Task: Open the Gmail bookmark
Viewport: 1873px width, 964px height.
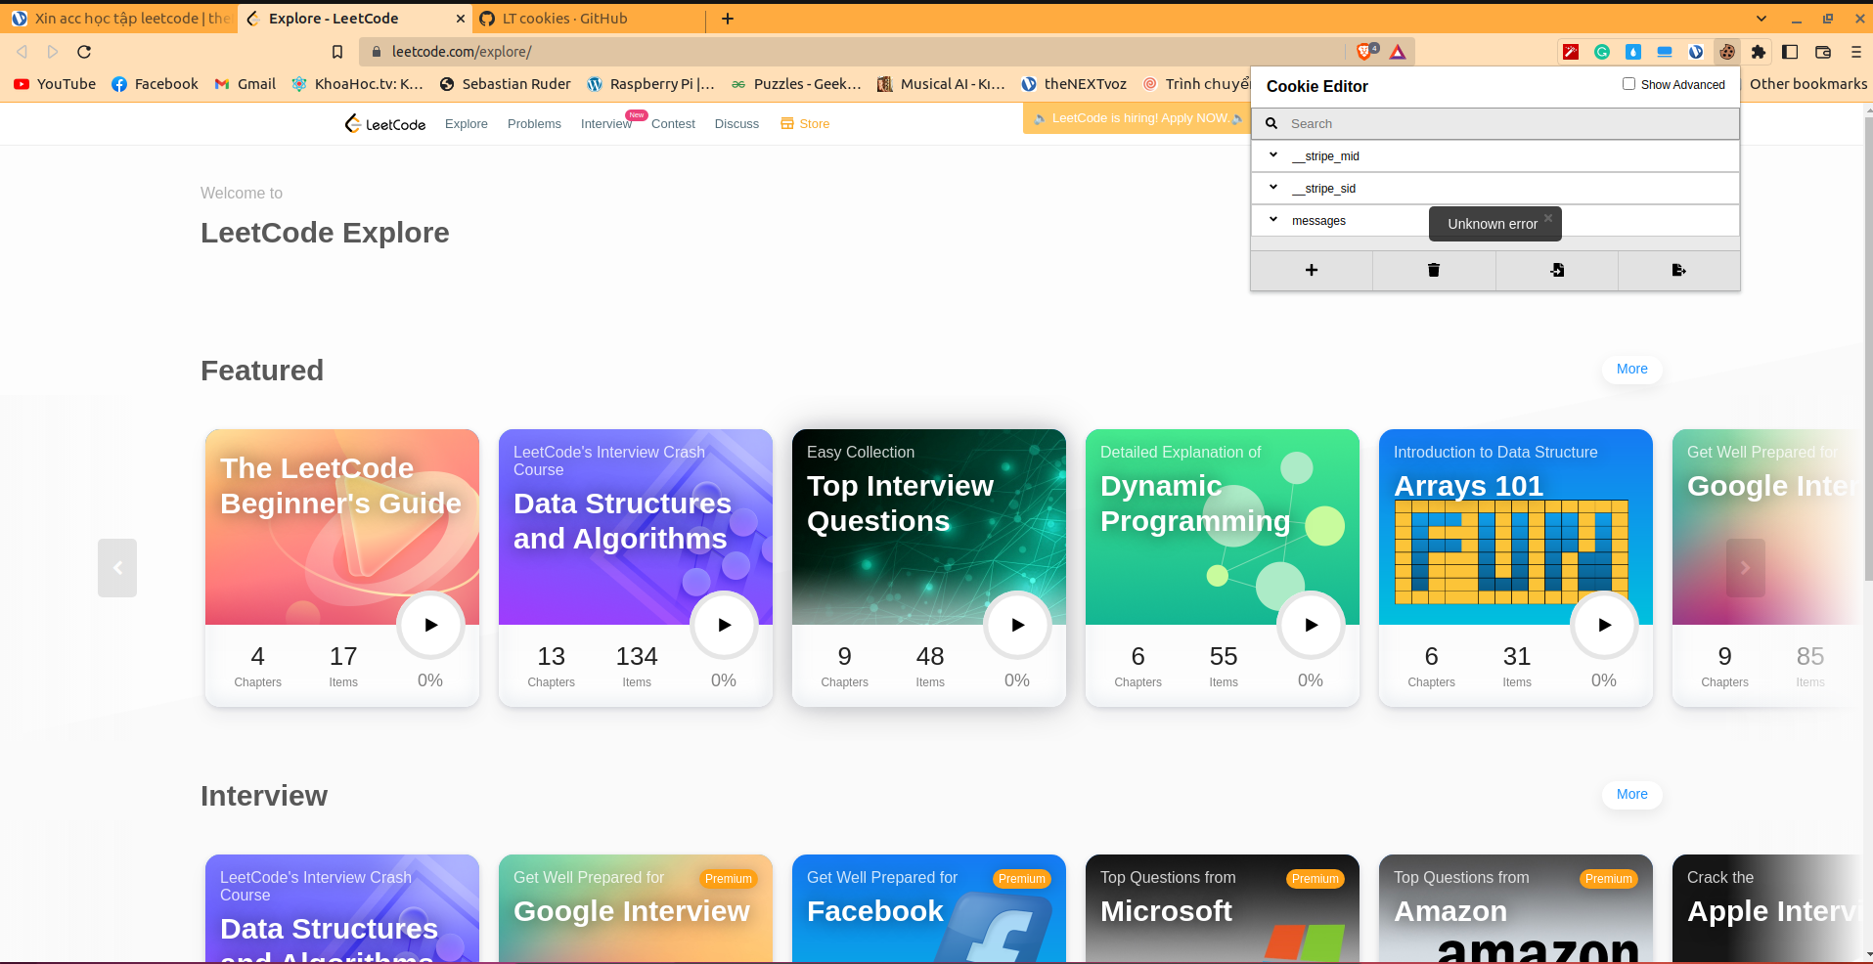Action: pyautogui.click(x=245, y=84)
